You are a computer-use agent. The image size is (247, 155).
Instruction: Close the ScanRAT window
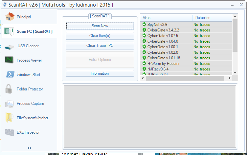241,5
